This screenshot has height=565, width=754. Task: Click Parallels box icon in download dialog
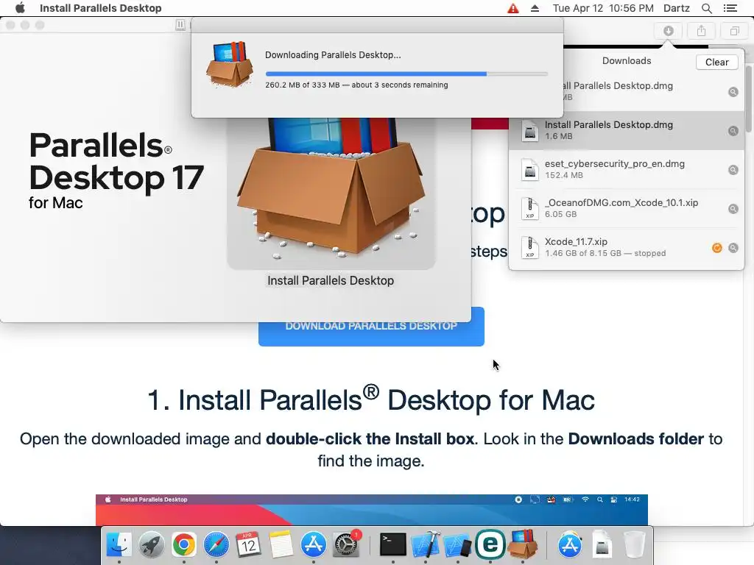pyautogui.click(x=230, y=64)
